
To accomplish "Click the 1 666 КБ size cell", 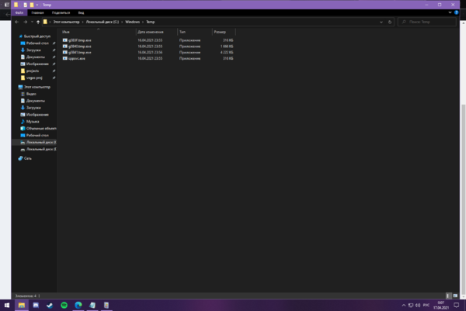I will (x=227, y=47).
